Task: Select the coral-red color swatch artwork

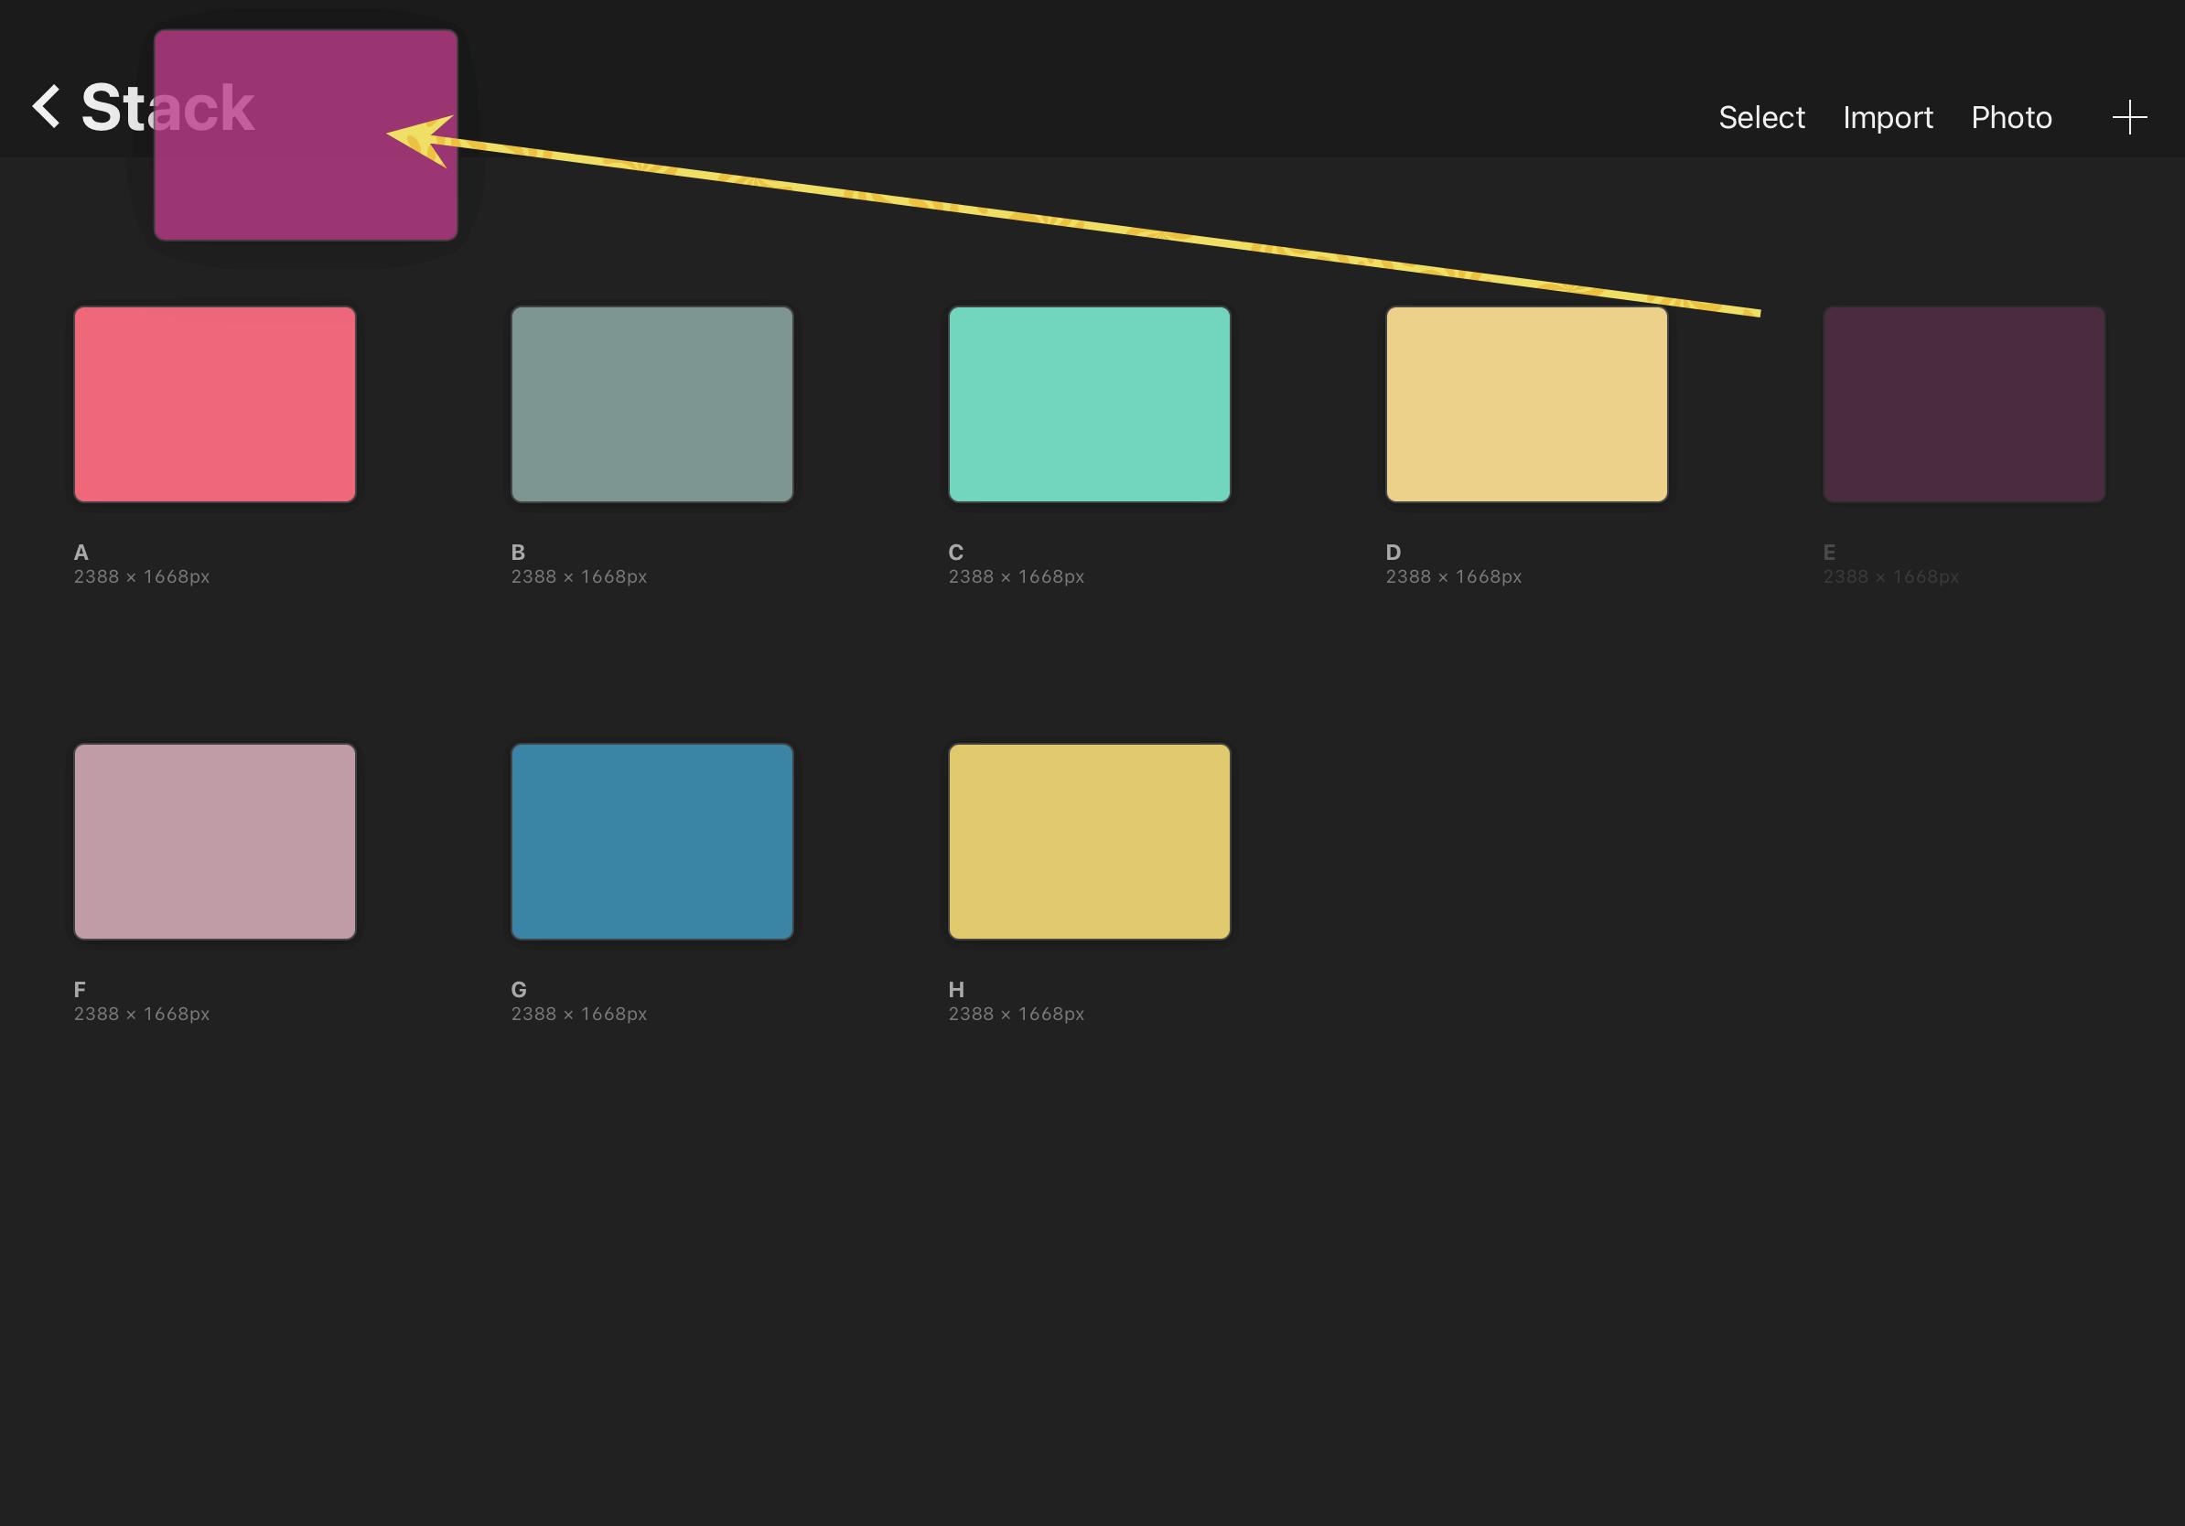Action: (x=214, y=403)
